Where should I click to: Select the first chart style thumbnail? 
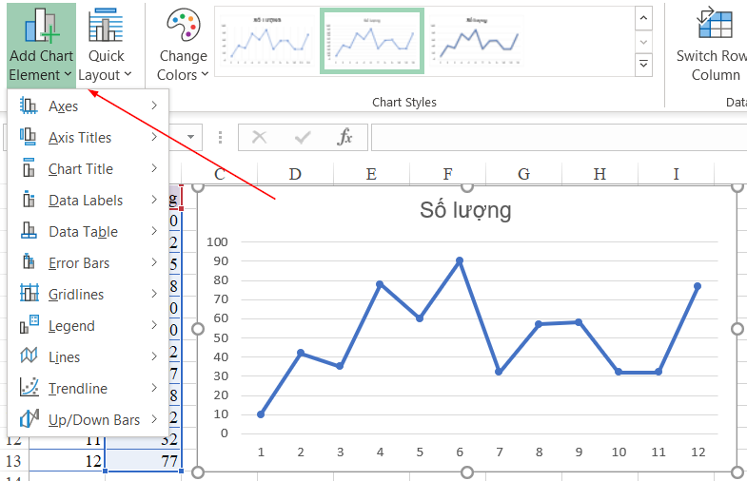pos(266,41)
